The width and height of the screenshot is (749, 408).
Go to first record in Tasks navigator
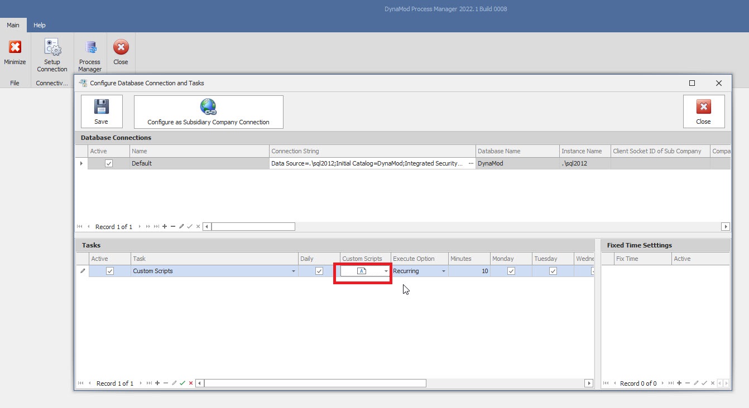[80, 383]
